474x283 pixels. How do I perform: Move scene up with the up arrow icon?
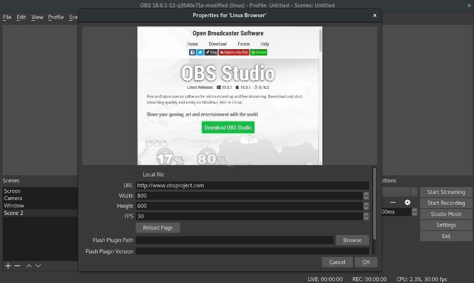pos(28,266)
